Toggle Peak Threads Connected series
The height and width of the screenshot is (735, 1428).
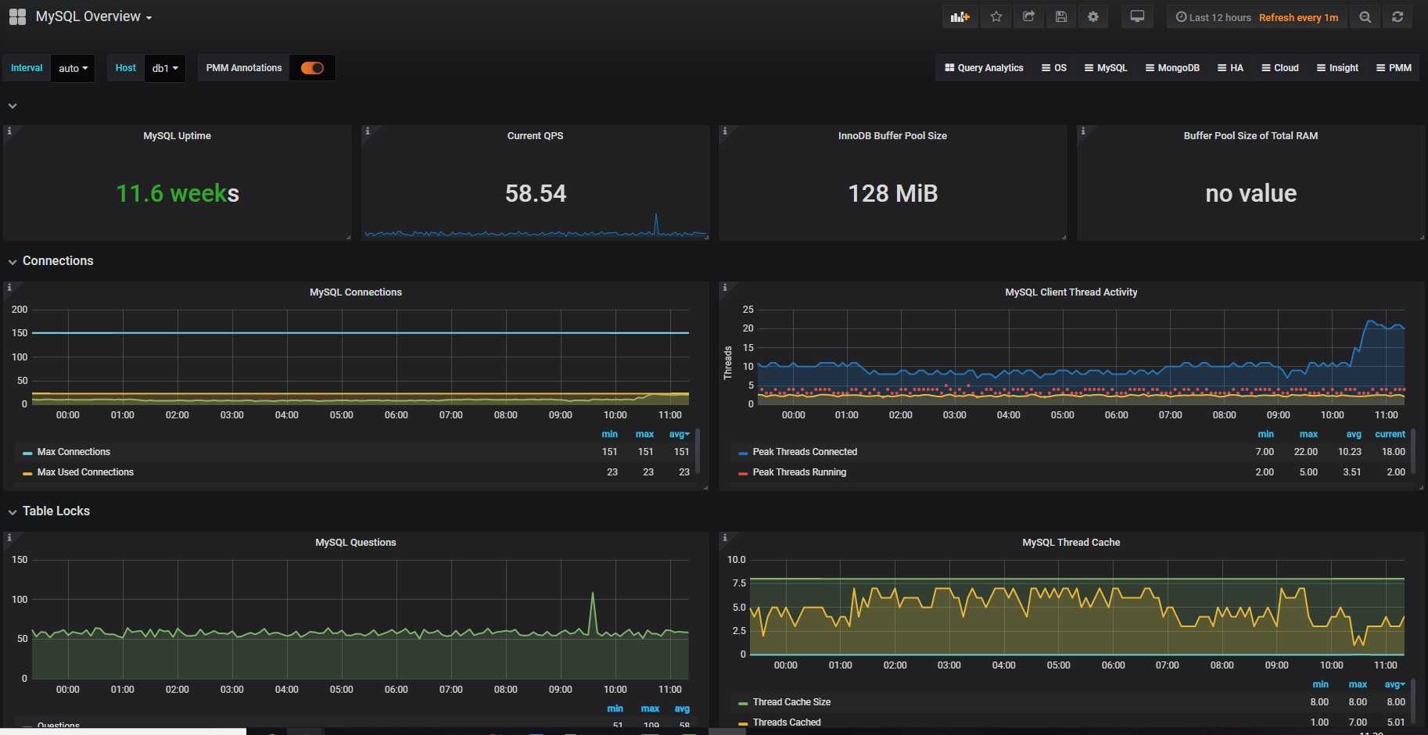(805, 452)
